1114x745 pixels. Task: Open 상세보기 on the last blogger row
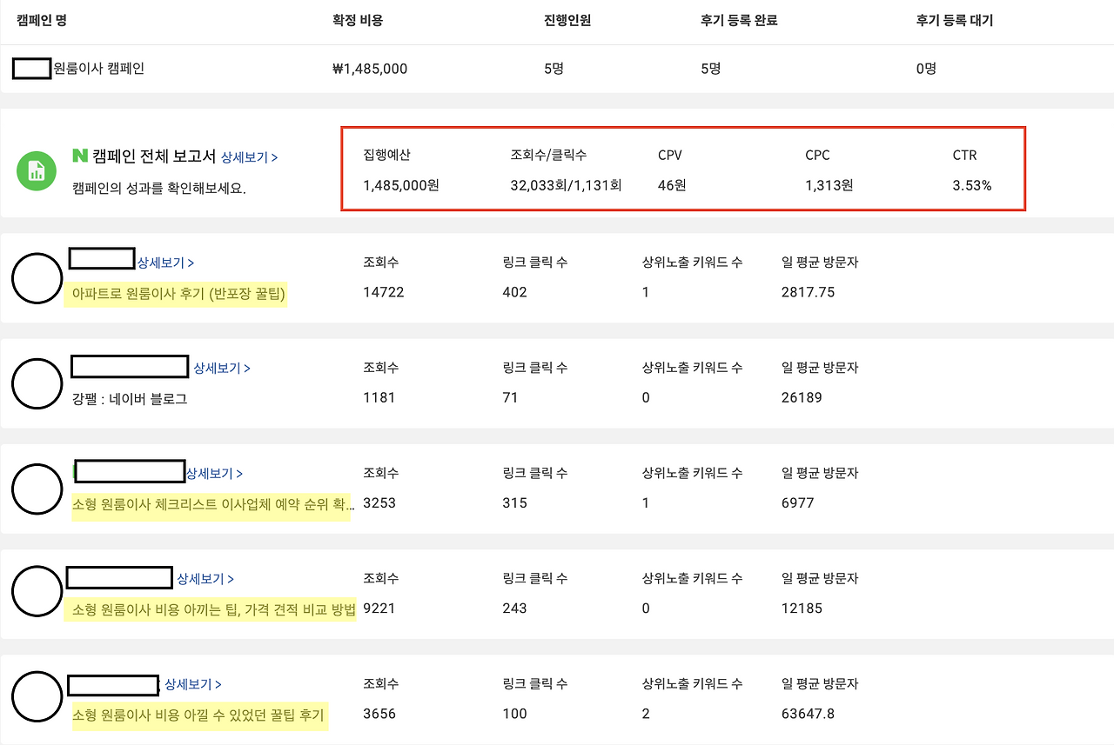[195, 684]
